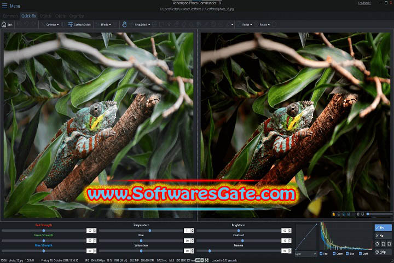Image resolution: width=394 pixels, height=263 pixels.
Task: Toggle the Light histogram checkbox
Action: tap(360, 254)
